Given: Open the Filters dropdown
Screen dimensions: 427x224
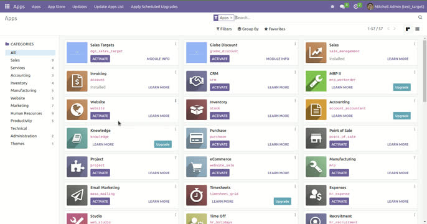Looking at the screenshot, I should coord(224,29).
